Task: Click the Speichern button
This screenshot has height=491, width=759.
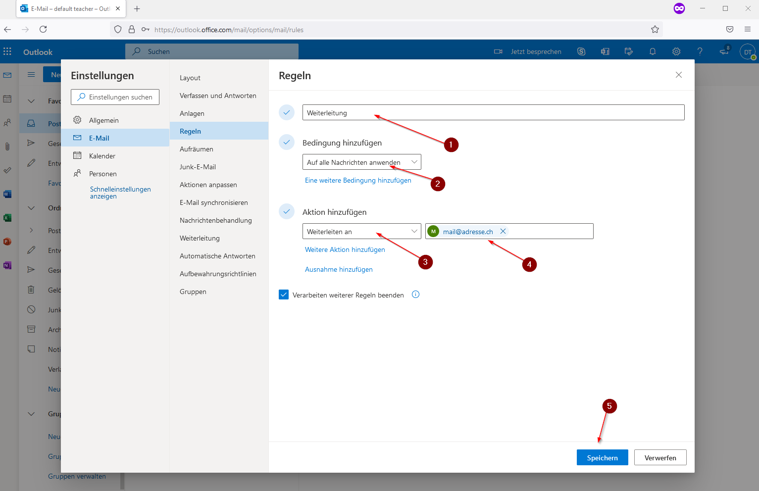Action: pyautogui.click(x=602, y=458)
